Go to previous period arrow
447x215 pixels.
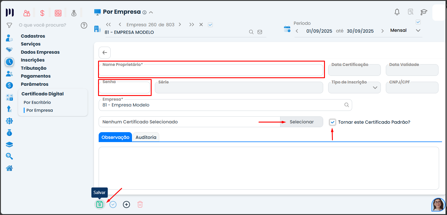297,31
